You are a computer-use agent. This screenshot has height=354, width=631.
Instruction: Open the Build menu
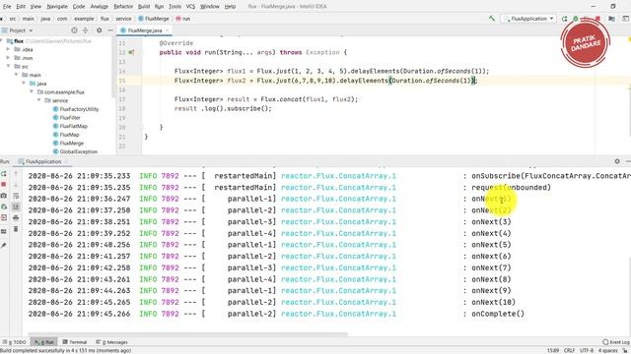(144, 7)
